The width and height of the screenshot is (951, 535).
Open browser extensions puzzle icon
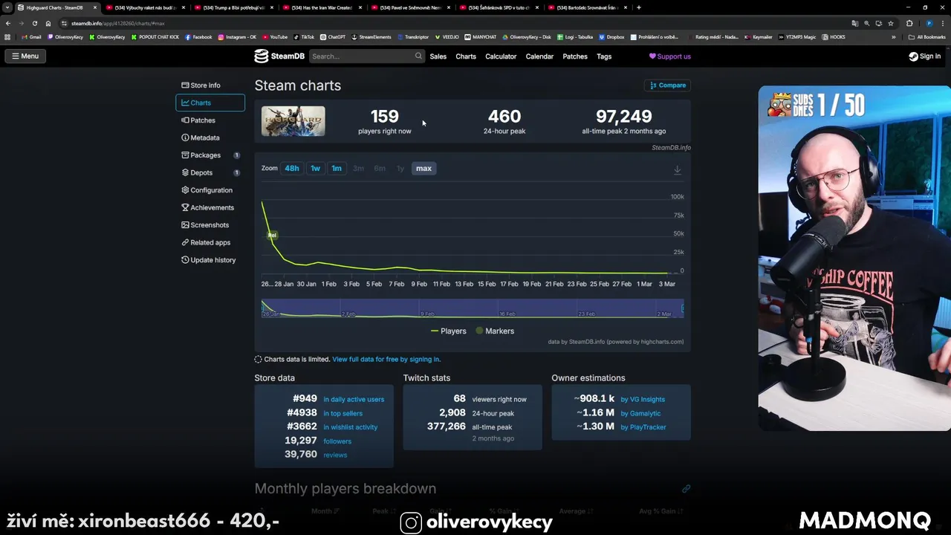point(909,23)
